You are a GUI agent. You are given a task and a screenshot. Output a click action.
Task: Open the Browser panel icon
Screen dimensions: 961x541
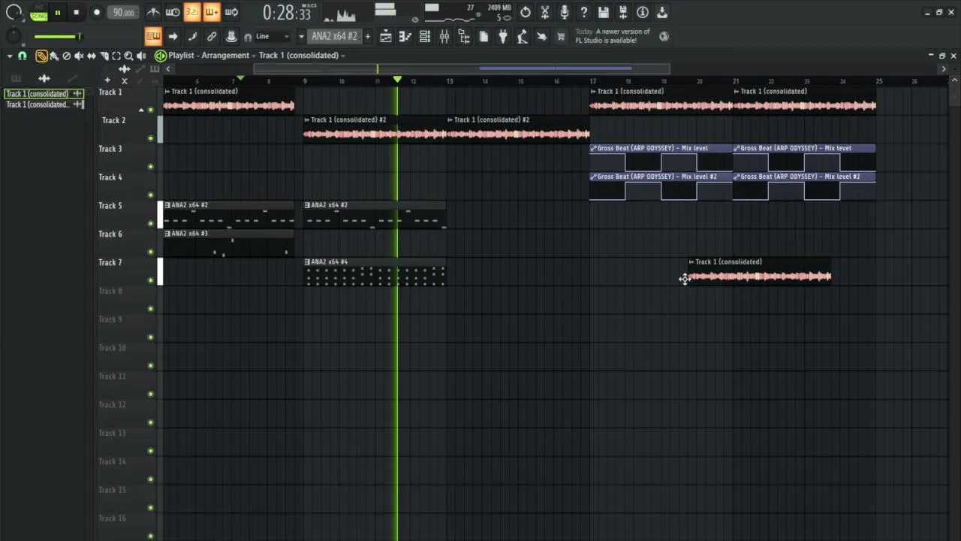(464, 36)
